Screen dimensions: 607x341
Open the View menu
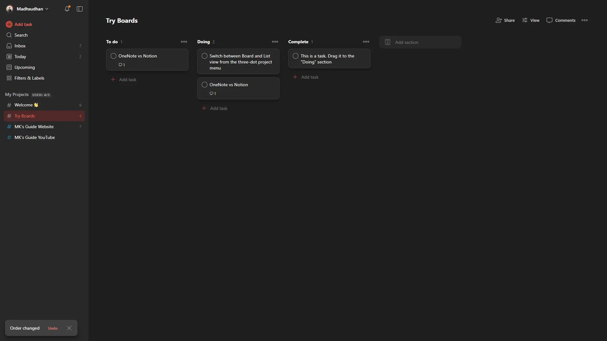pyautogui.click(x=530, y=20)
